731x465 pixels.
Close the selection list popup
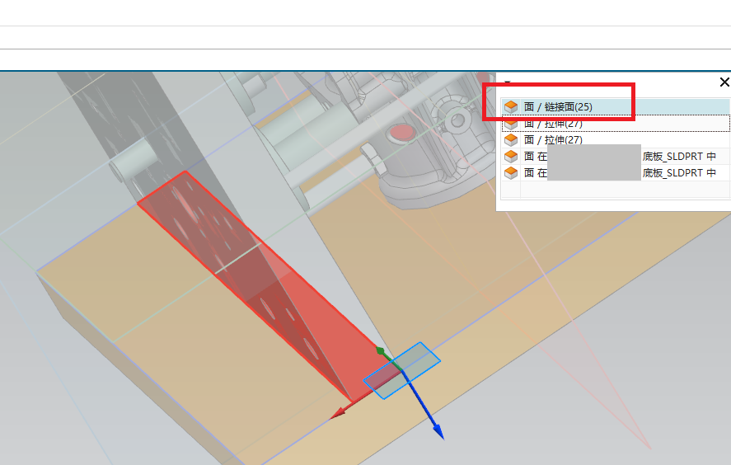tap(724, 82)
